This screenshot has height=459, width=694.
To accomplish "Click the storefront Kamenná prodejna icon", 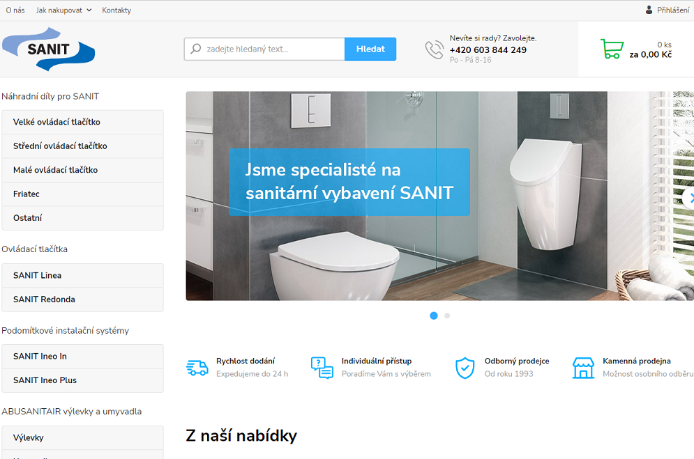I will click(583, 368).
